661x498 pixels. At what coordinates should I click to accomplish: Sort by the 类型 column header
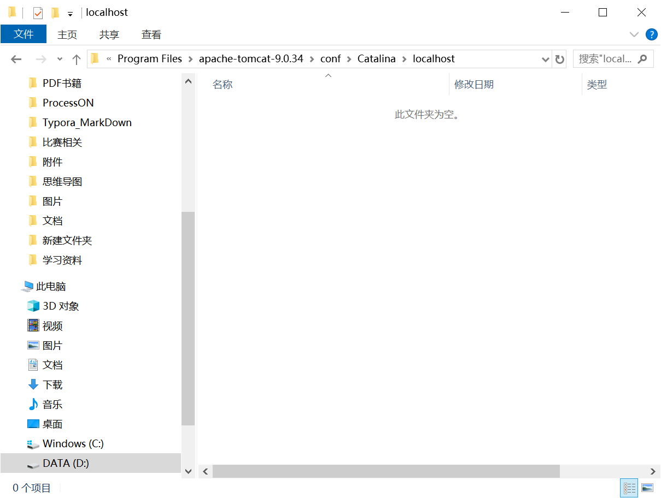[x=596, y=85]
